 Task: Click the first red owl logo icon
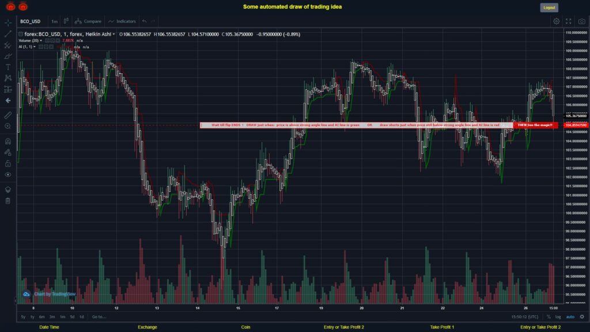(10, 6)
